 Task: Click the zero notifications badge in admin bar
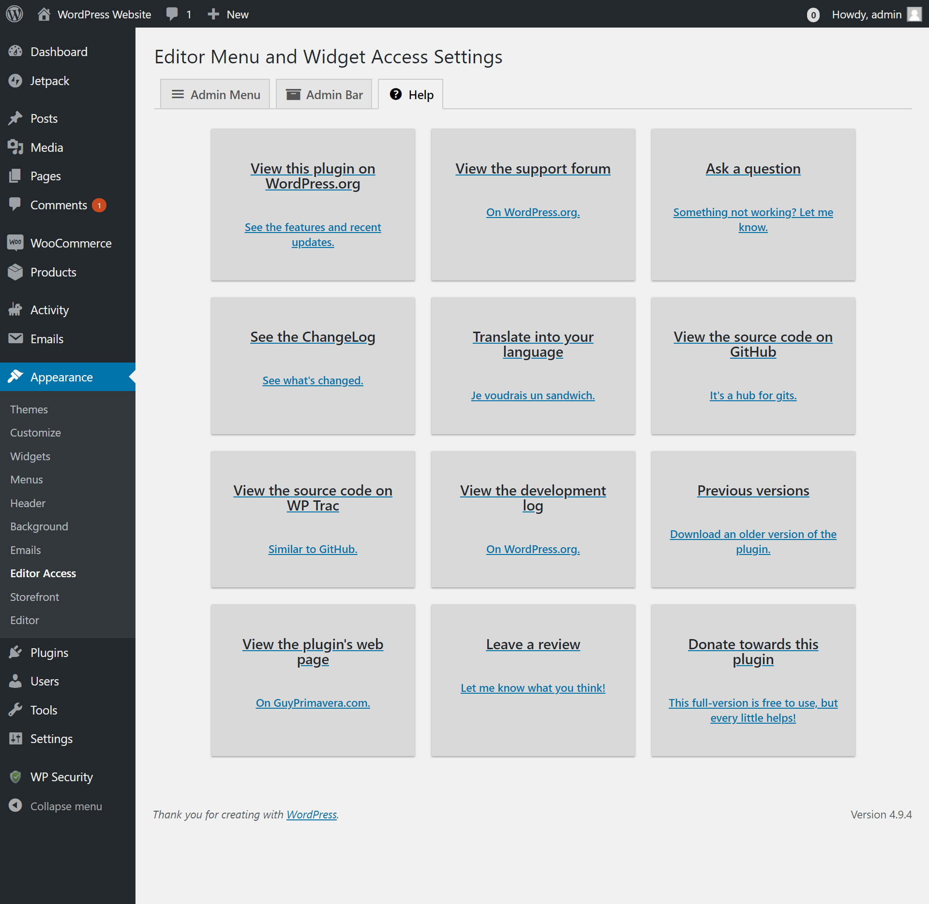pos(813,15)
